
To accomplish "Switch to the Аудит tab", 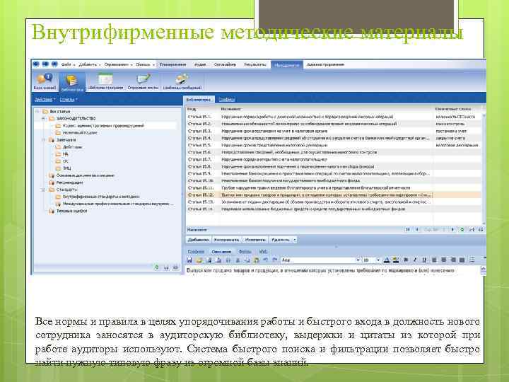I will [x=200, y=64].
